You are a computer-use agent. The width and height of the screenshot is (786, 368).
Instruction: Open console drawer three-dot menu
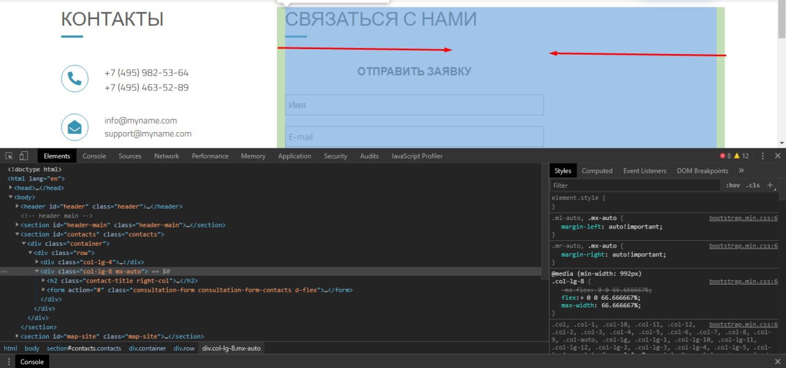(x=9, y=362)
